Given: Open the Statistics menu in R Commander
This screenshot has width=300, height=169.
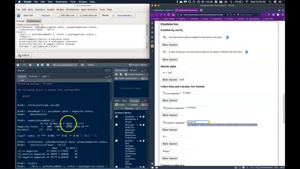Looking at the screenshot, I should (x=40, y=9).
